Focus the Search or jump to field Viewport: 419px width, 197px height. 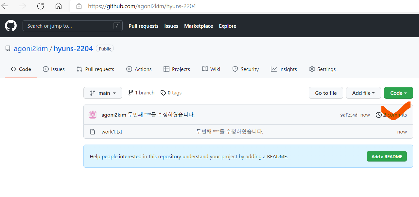coord(73,26)
